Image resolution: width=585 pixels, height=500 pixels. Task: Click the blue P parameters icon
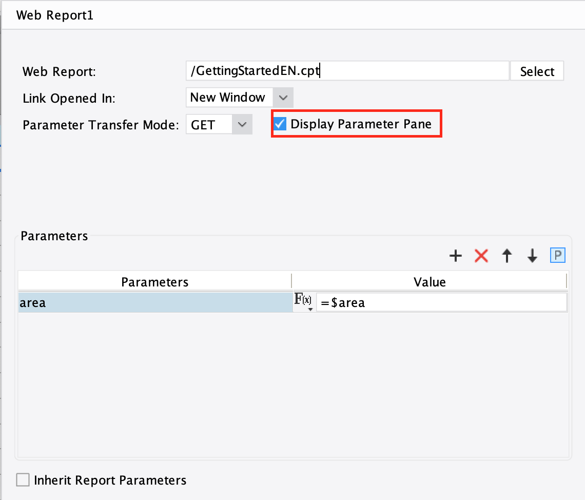click(558, 256)
